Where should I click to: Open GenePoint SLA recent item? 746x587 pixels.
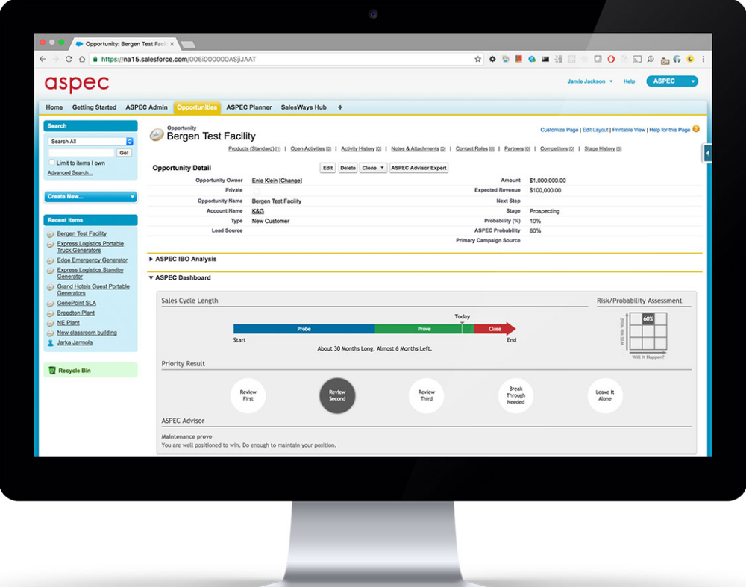coord(77,303)
